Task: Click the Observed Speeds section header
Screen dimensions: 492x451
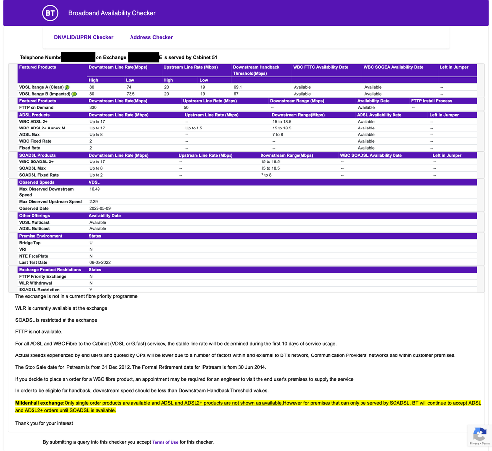Action: pyautogui.click(x=36, y=182)
